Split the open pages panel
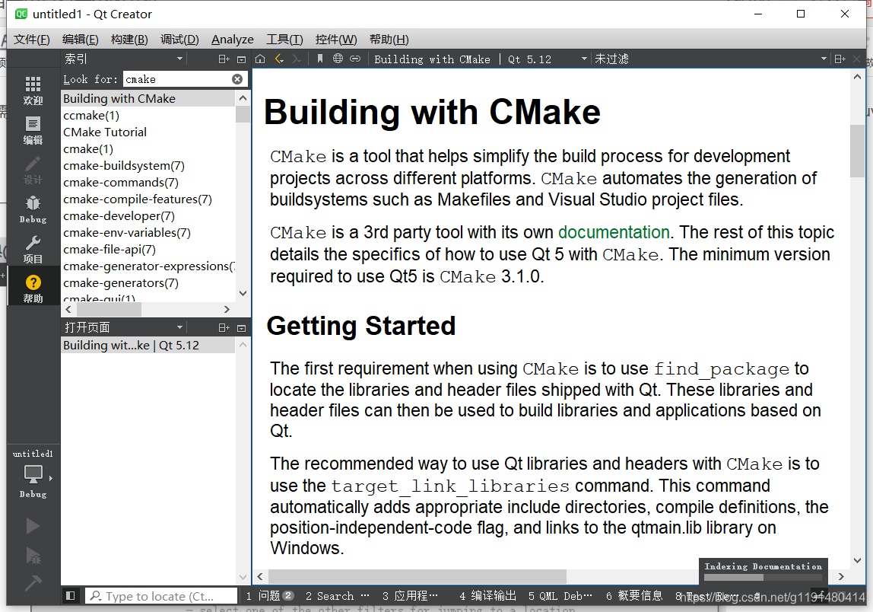 (x=224, y=328)
